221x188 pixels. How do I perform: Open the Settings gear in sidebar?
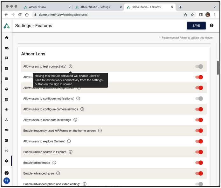[x=6, y=161]
